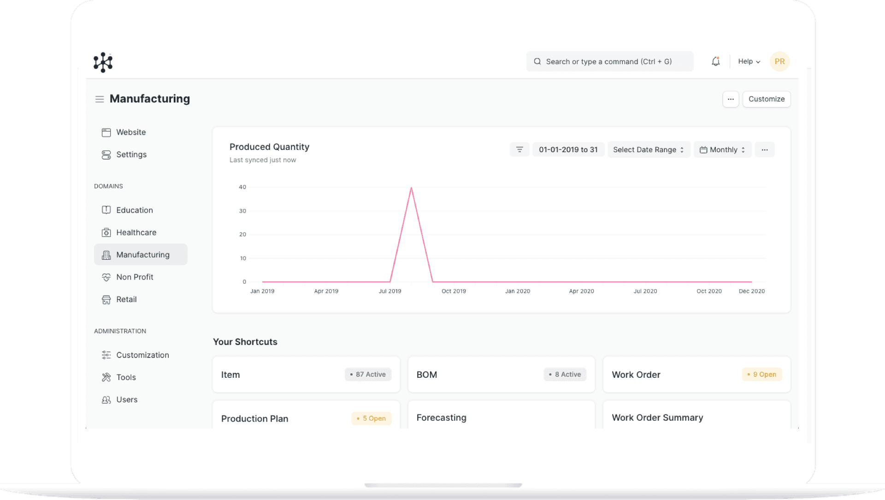The image size is (885, 500).
Task: Click the Customize button
Action: [766, 99]
